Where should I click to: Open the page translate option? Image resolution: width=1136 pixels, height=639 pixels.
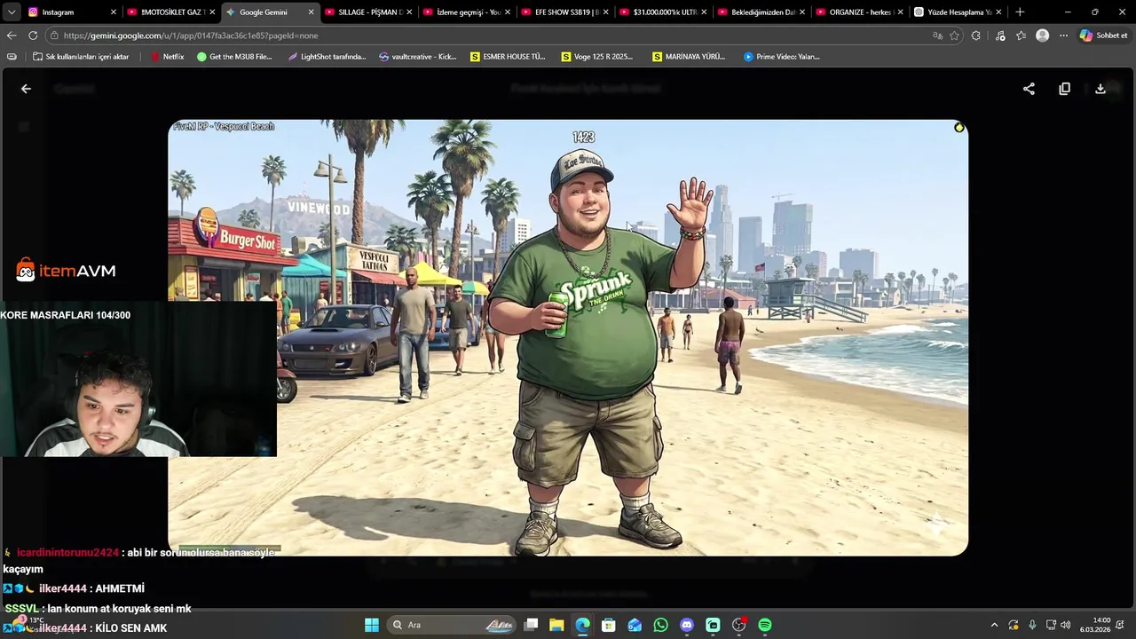(x=937, y=35)
